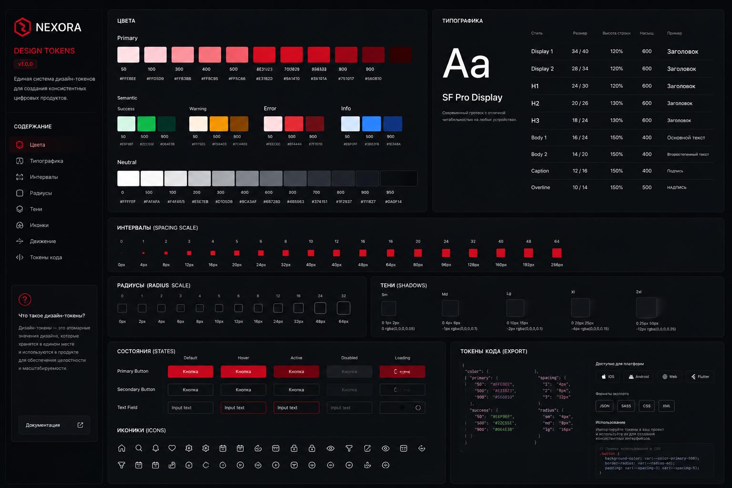
Task: Click the pencil edit icon in icons row
Action: [x=367, y=448]
